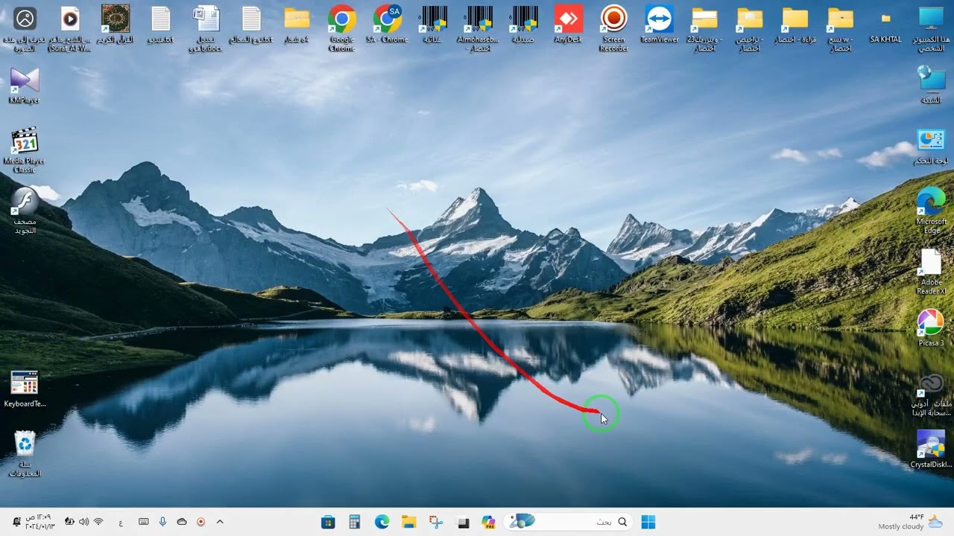Select the This PC desktop icon
The height and width of the screenshot is (536, 954).
[931, 28]
